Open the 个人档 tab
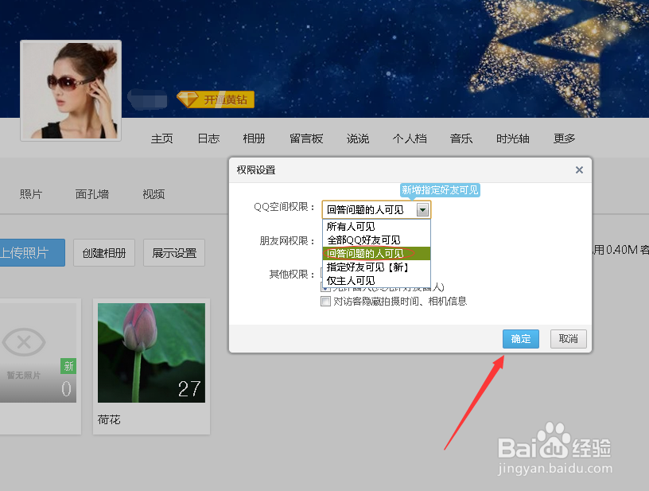This screenshot has width=649, height=491. point(410,138)
